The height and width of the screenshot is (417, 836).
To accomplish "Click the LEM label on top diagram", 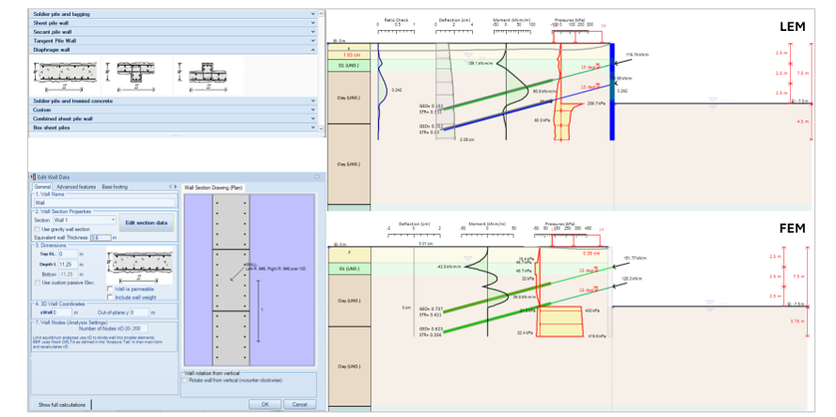I will (x=792, y=26).
